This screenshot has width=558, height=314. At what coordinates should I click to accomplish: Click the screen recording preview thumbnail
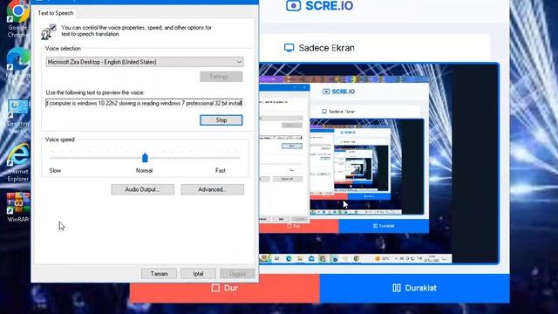(x=379, y=163)
